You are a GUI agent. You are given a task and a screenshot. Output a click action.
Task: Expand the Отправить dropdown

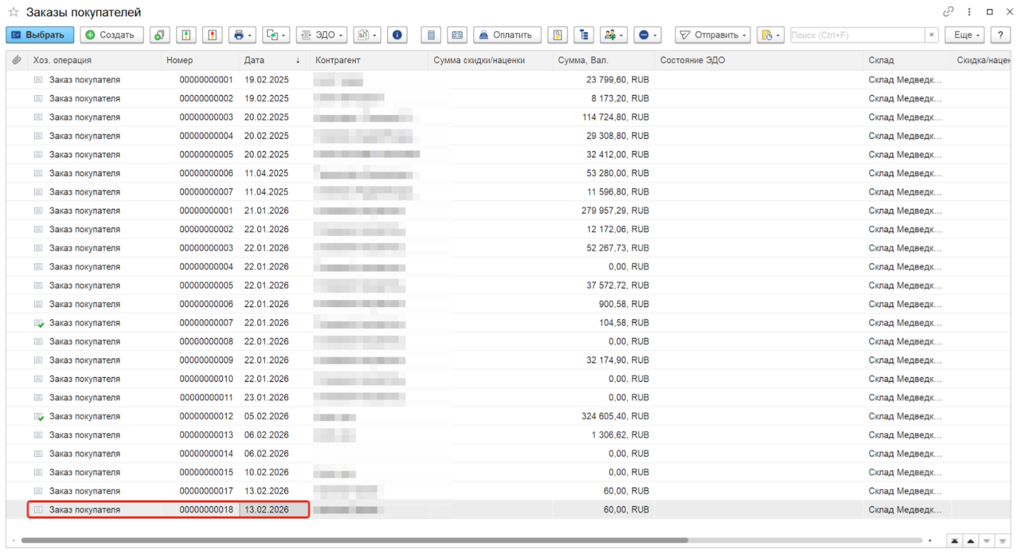tap(713, 35)
